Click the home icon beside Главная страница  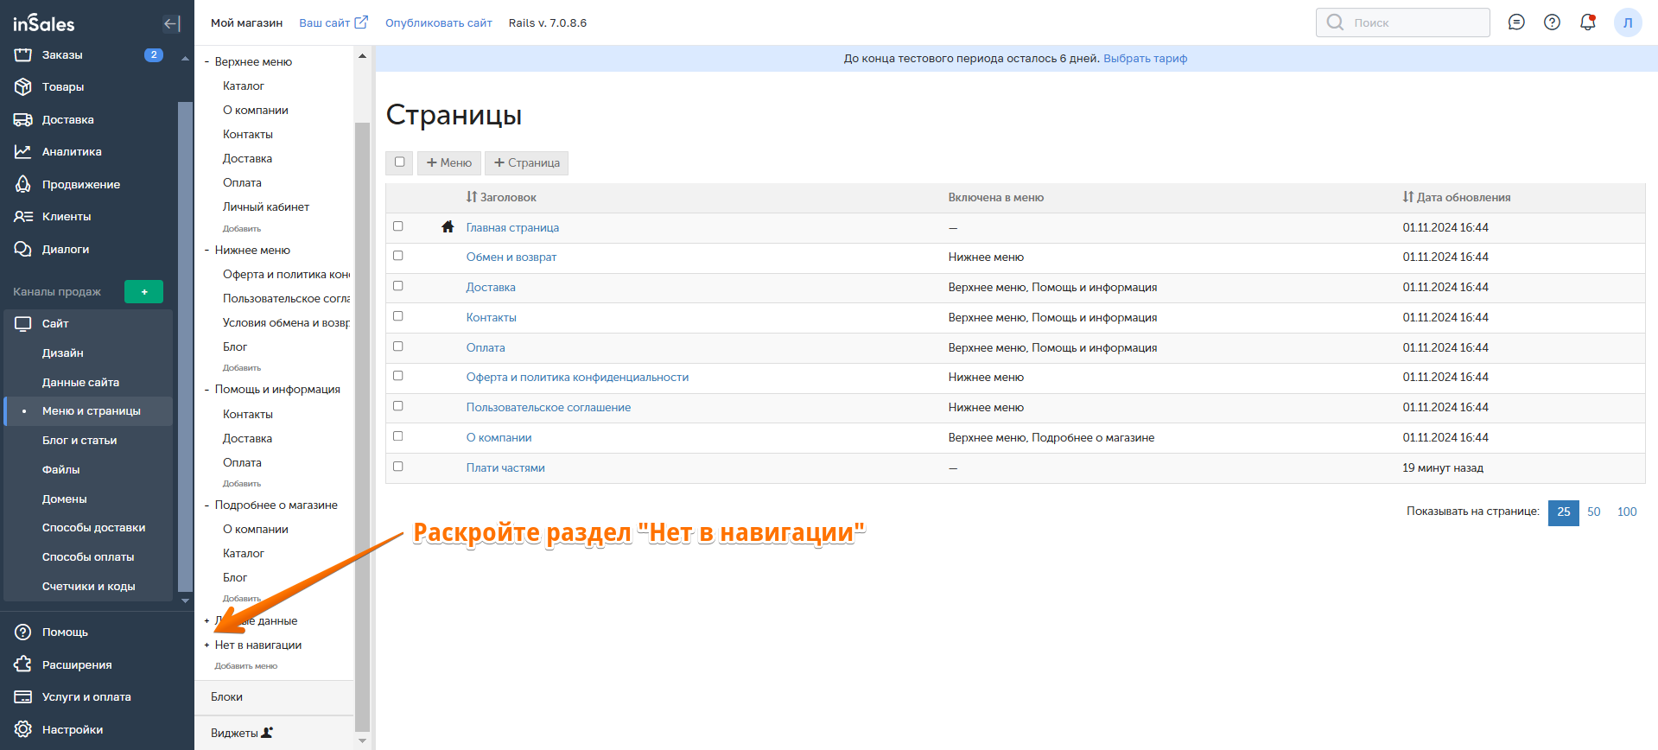448,227
